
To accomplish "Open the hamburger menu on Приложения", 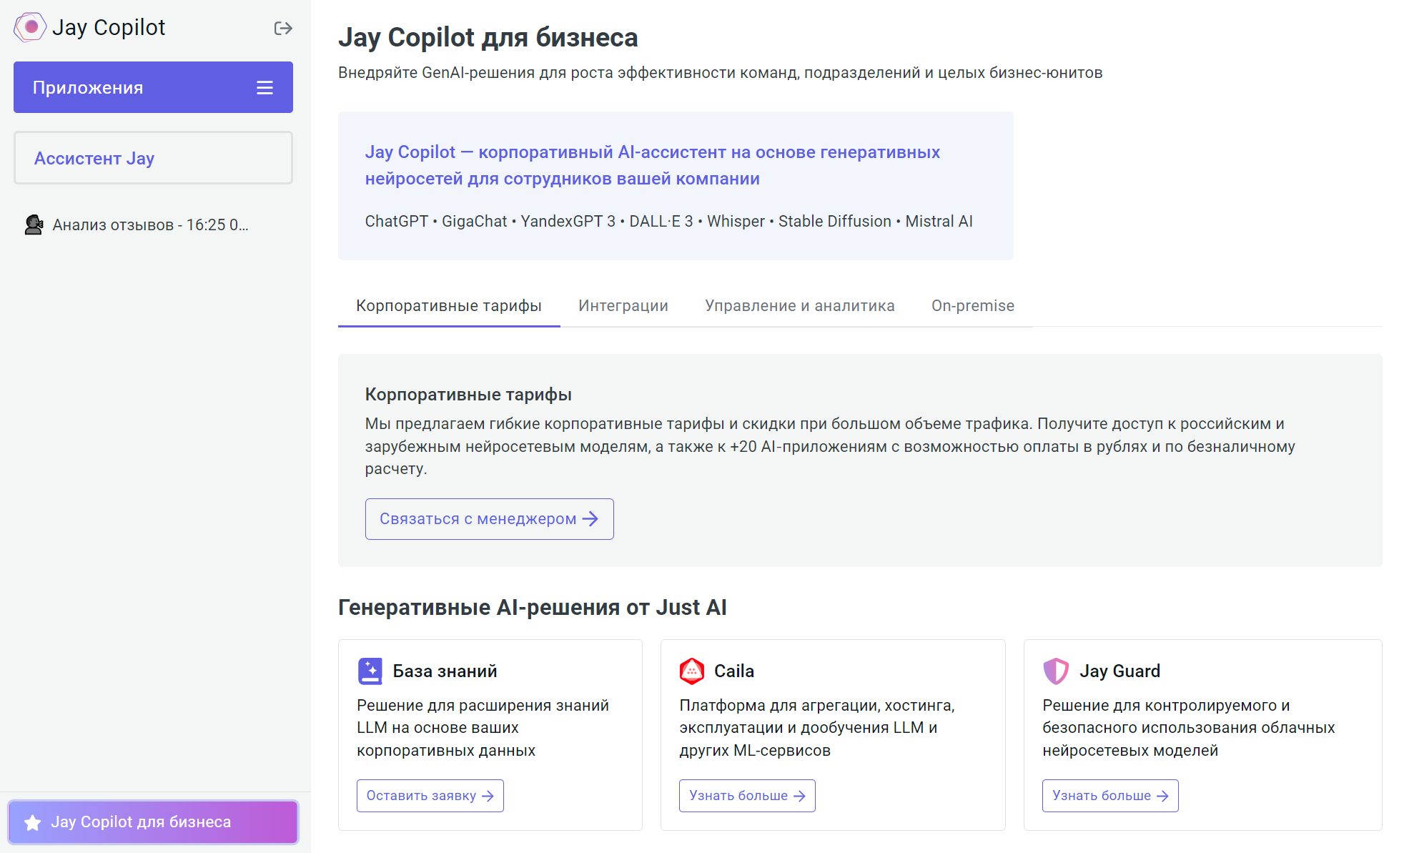I will pyautogui.click(x=265, y=87).
